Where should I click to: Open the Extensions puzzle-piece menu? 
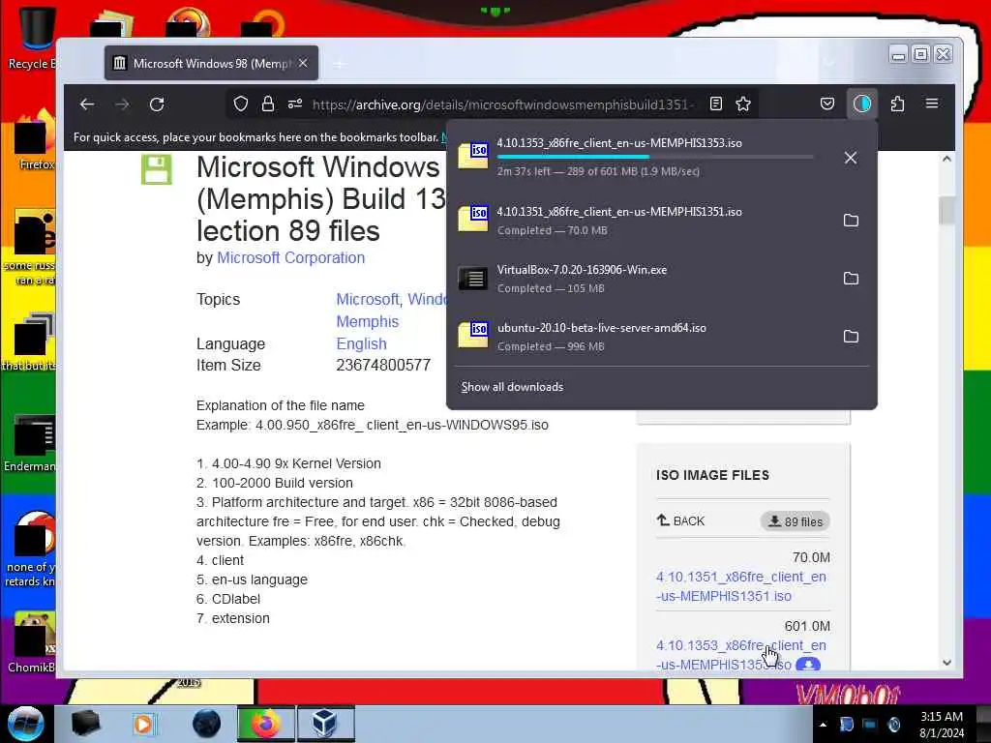coord(897,104)
